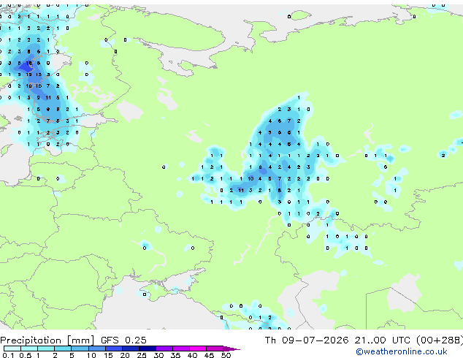Viewport: 463px width, 358px height.
Task: Click the '50' legend tick label
Action: [x=226, y=355]
